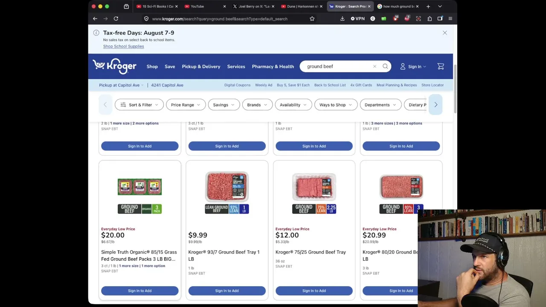This screenshot has height=307, width=546.
Task: Open the 4x Gift Cards link
Action: 361,85
